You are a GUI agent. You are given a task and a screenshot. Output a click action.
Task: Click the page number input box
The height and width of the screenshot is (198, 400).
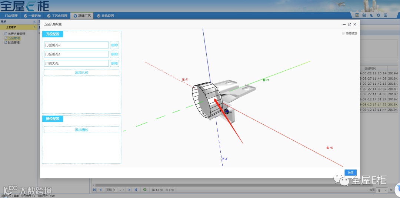tap(116, 190)
